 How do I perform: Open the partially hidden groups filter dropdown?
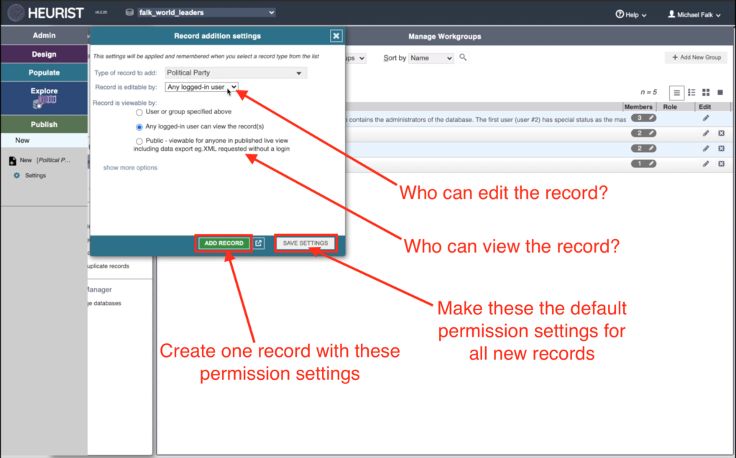pos(356,58)
